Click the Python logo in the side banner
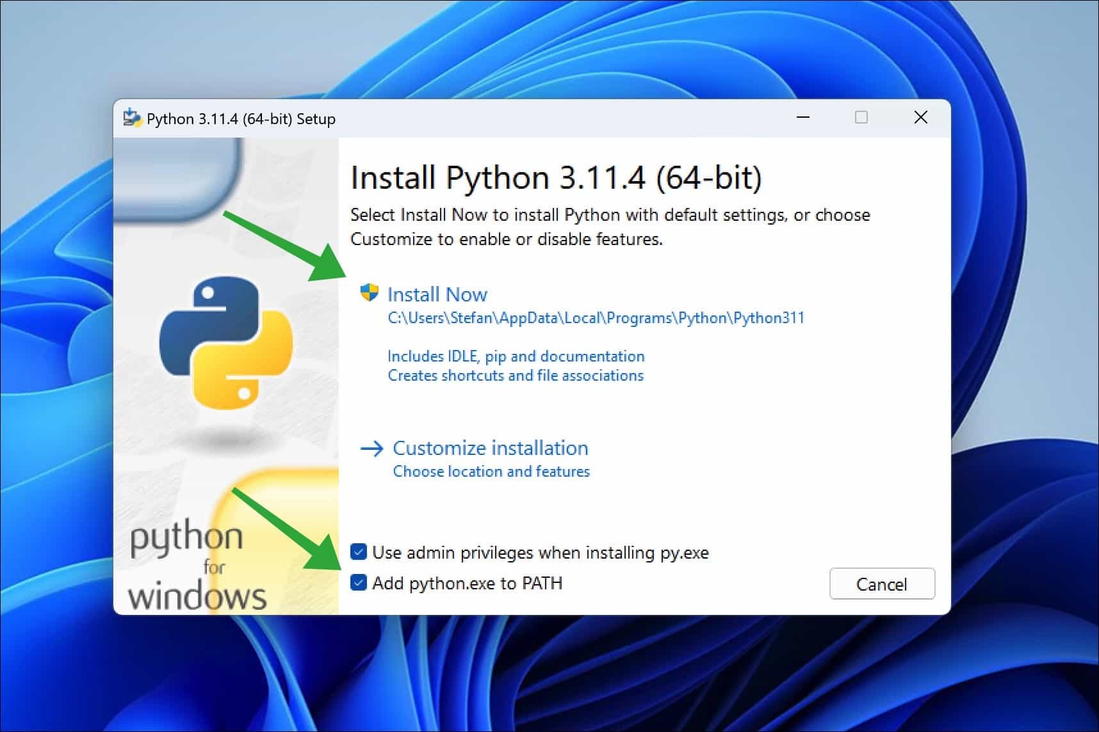The height and width of the screenshot is (732, 1099). tap(226, 342)
